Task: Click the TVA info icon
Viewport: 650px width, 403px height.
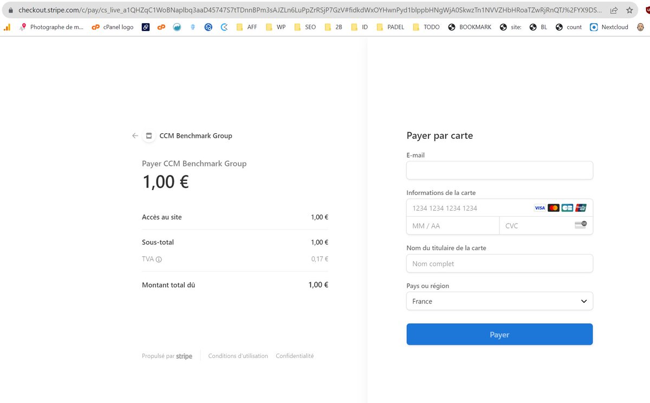Action: tap(159, 259)
